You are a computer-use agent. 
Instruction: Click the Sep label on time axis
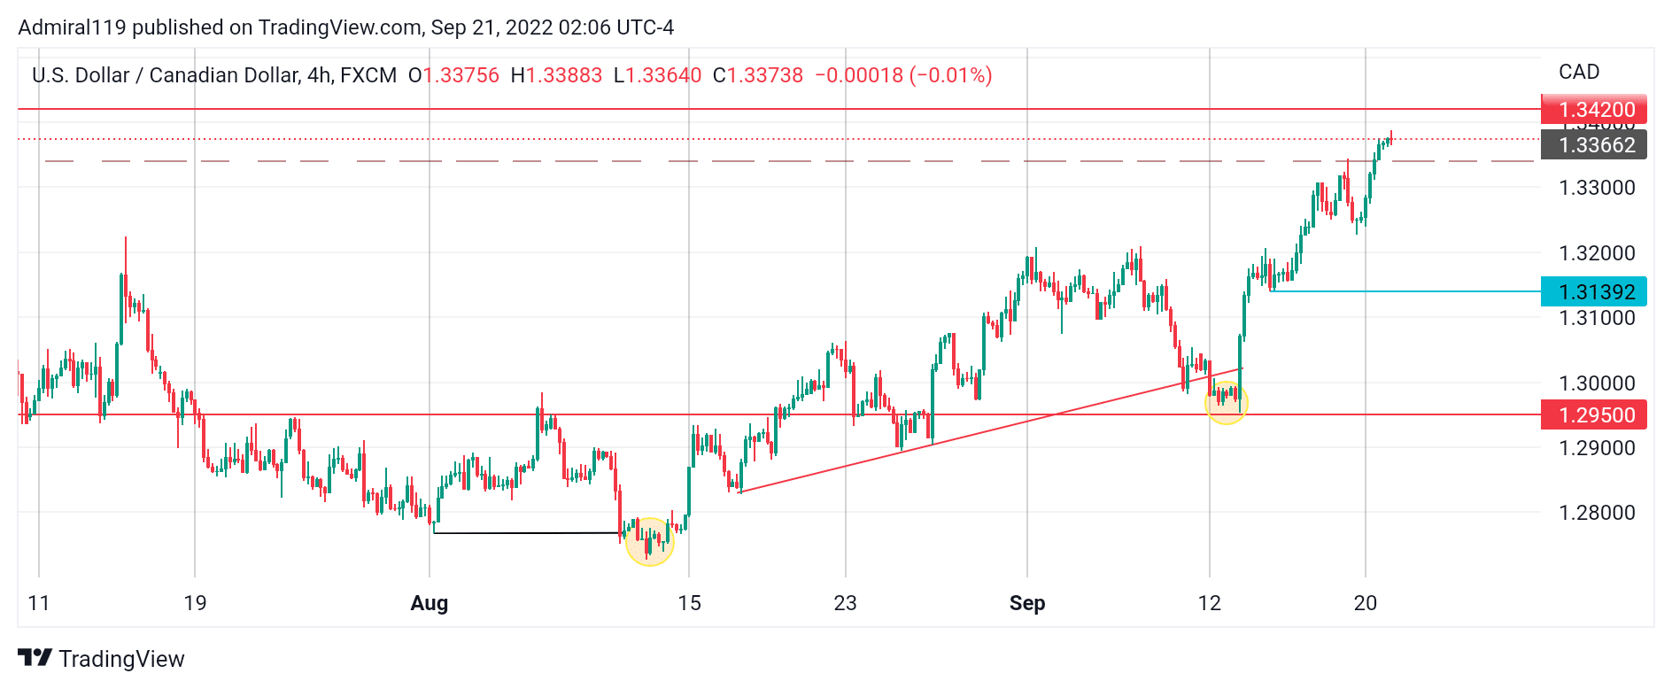(x=1027, y=604)
